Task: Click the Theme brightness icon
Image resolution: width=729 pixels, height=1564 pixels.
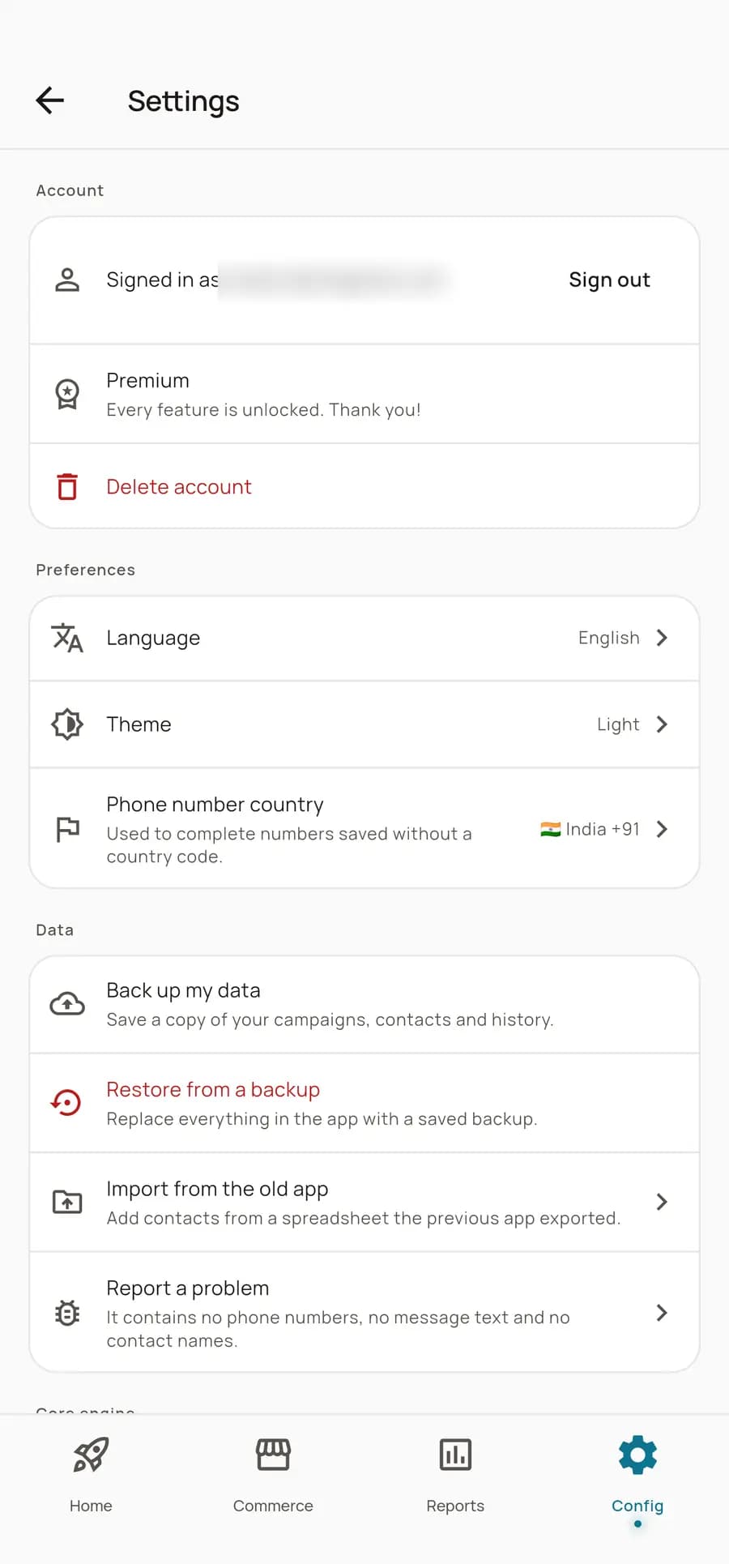Action: (67, 724)
